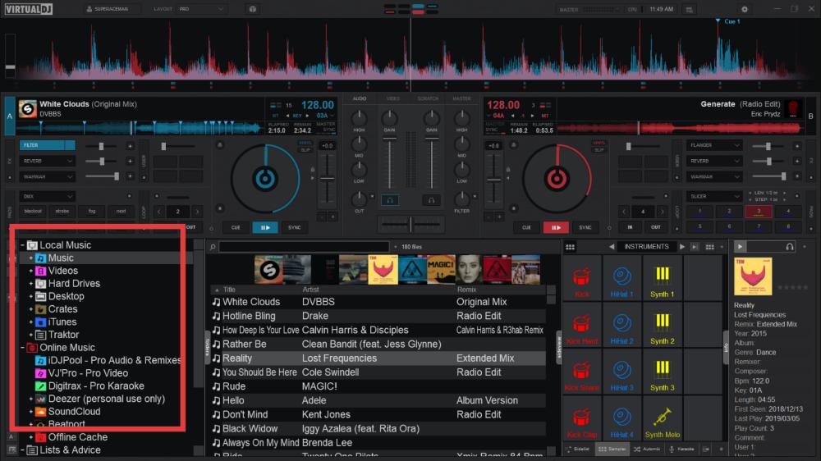821x461 pixels.
Task: Expand the Hard Drives tree node
Action: click(31, 284)
